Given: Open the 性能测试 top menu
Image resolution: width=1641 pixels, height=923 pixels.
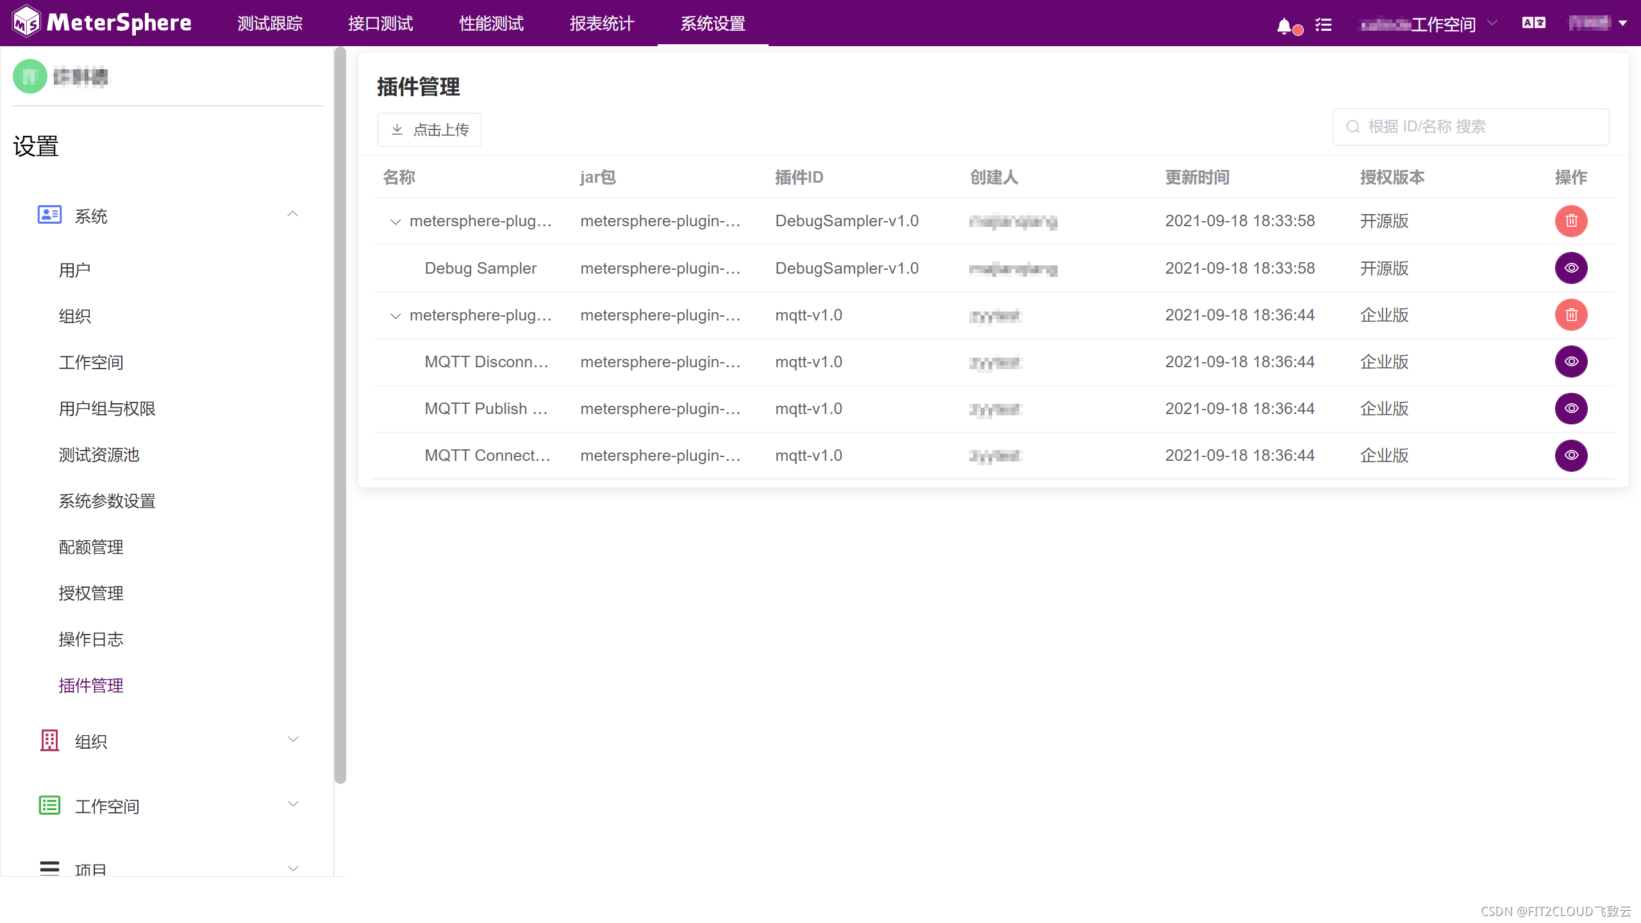Looking at the screenshot, I should click(x=491, y=24).
